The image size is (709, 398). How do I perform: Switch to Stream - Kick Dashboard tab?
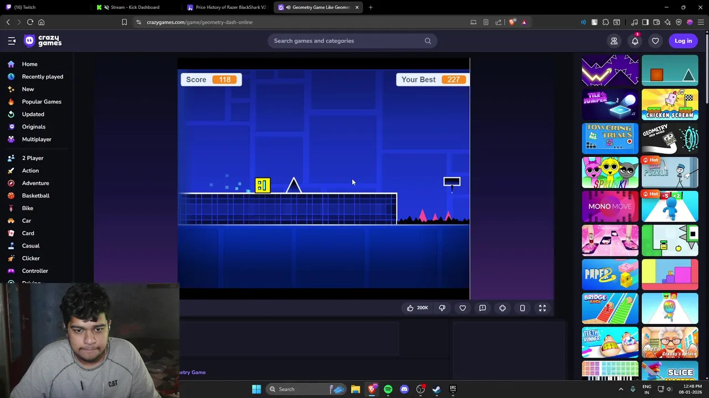(135, 7)
